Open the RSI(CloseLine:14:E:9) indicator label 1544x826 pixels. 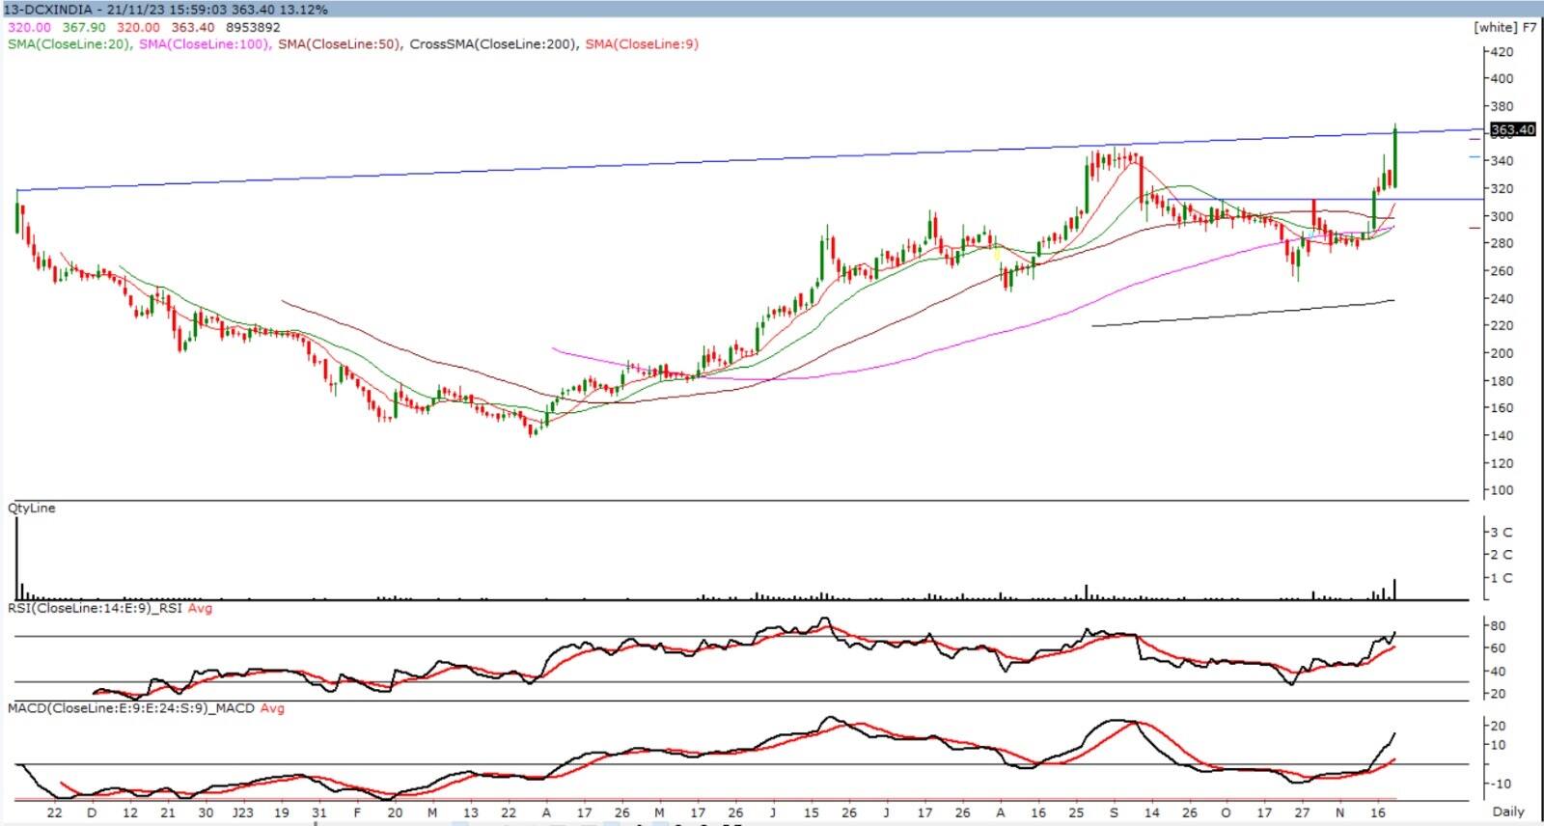click(95, 609)
